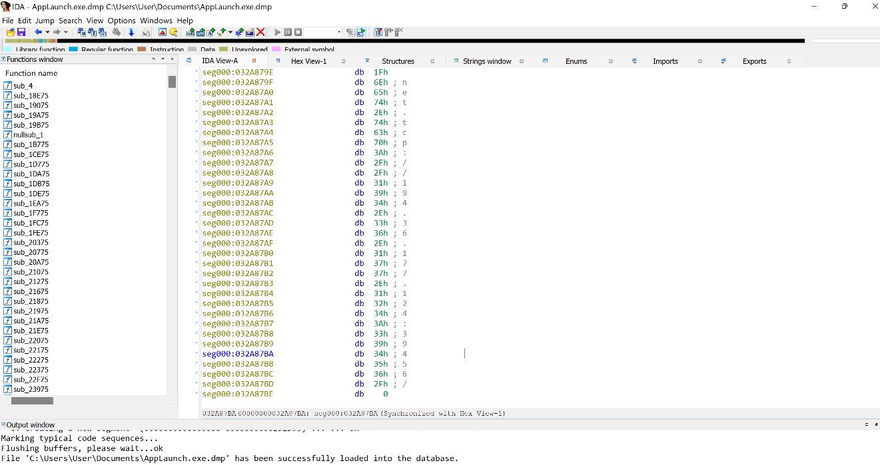Open the Search menu
The height and width of the screenshot is (465, 880).
[71, 21]
